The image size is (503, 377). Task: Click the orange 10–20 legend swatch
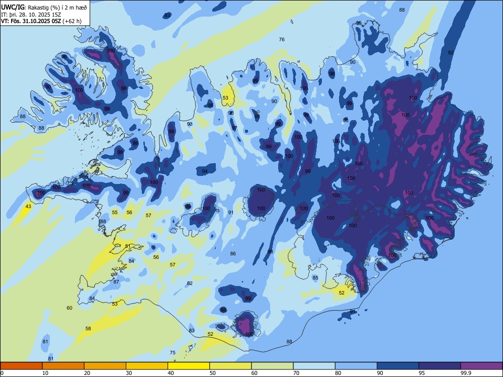pos(63,366)
